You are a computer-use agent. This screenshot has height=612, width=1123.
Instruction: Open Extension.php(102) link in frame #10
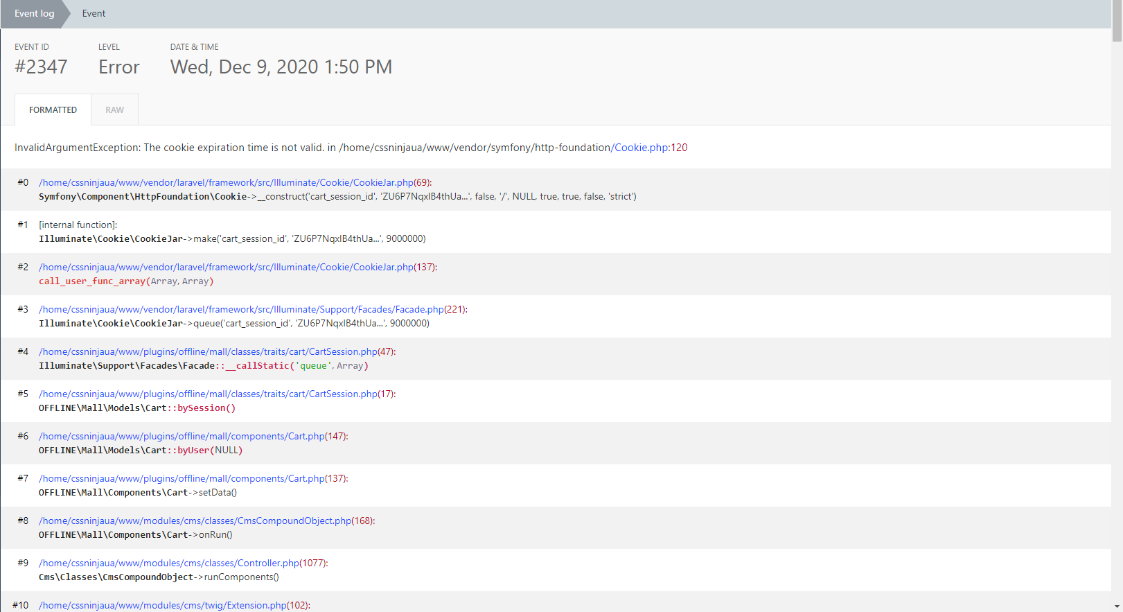point(174,606)
